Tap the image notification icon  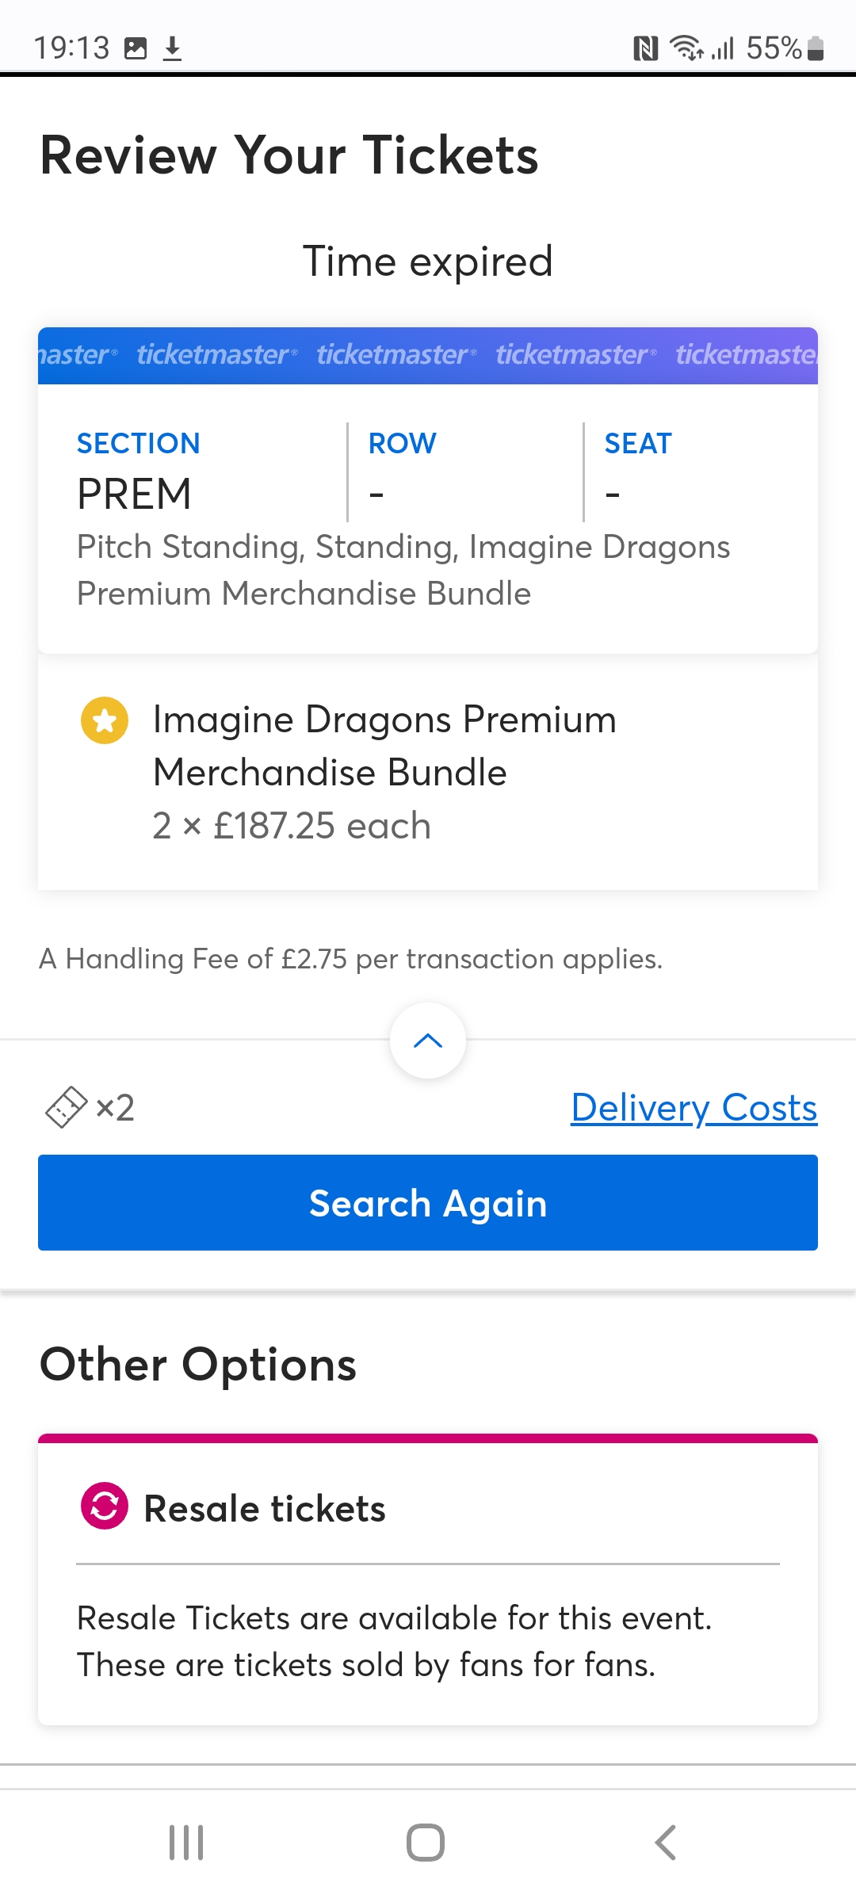point(136,49)
